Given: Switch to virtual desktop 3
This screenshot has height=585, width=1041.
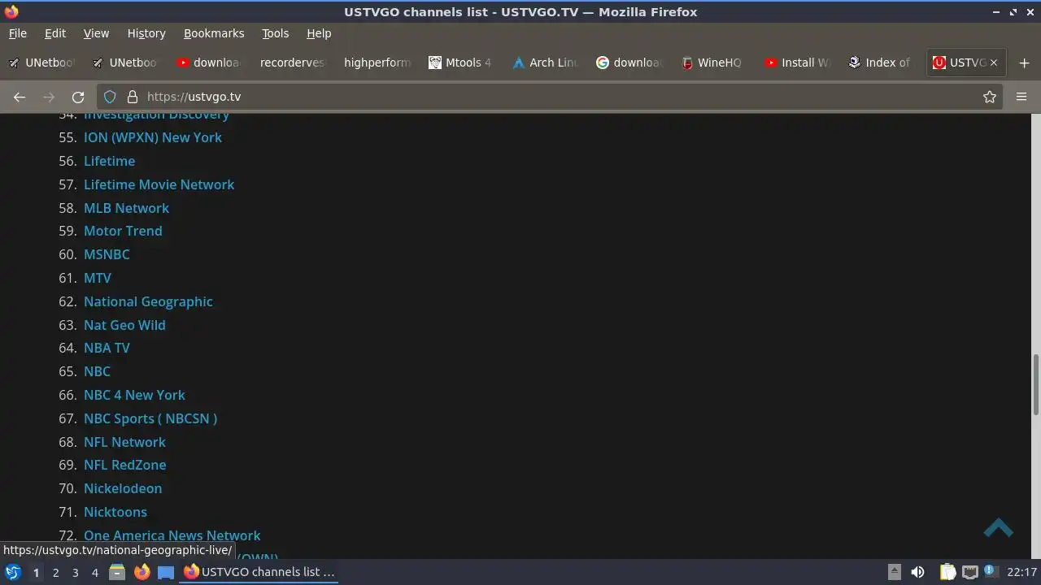Looking at the screenshot, I should [75, 572].
